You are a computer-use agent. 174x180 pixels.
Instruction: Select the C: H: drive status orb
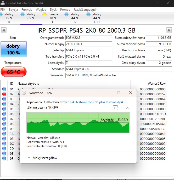tap(88, 14)
